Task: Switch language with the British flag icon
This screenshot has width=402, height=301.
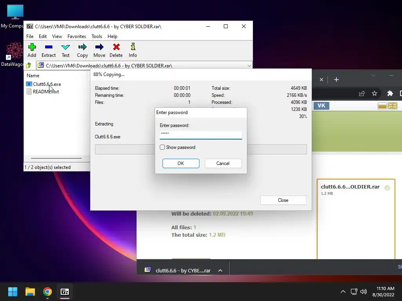Action: (393, 105)
